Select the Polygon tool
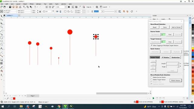 (x=2, y=45)
